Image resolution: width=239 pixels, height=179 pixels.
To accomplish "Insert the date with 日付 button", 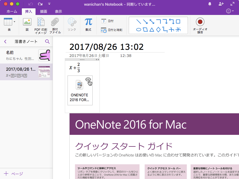I will (x=107, y=21).
